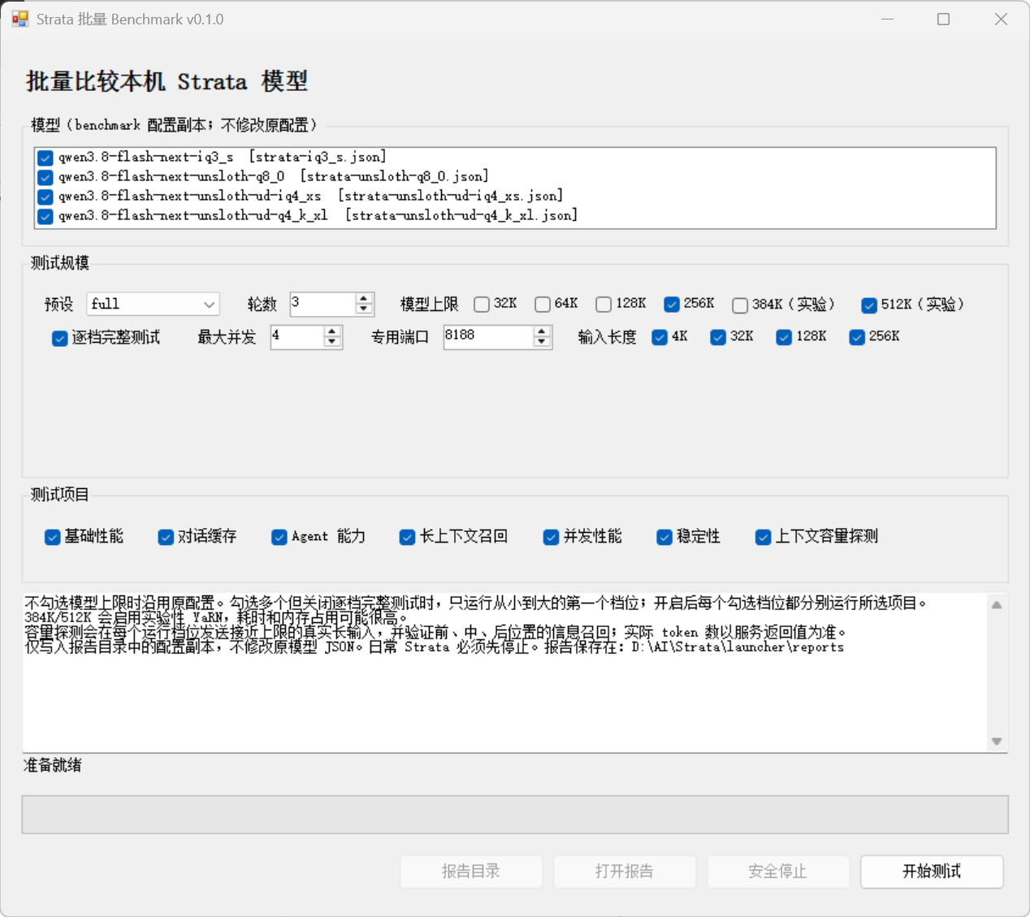1030x917 pixels.
Task: Increase 最大并发 with the up arrow
Action: point(331,331)
